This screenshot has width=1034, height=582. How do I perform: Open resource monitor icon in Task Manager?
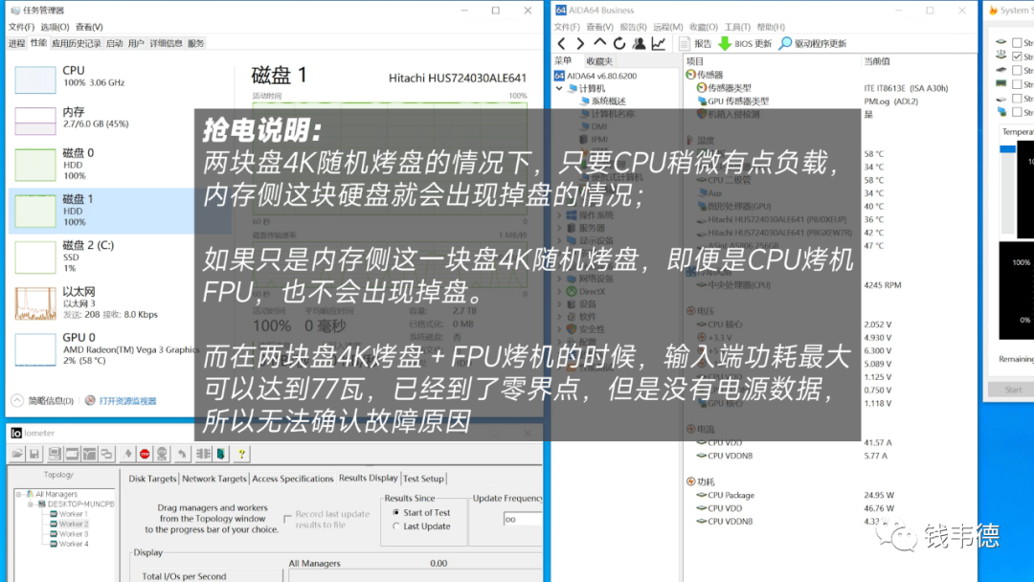click(x=90, y=401)
